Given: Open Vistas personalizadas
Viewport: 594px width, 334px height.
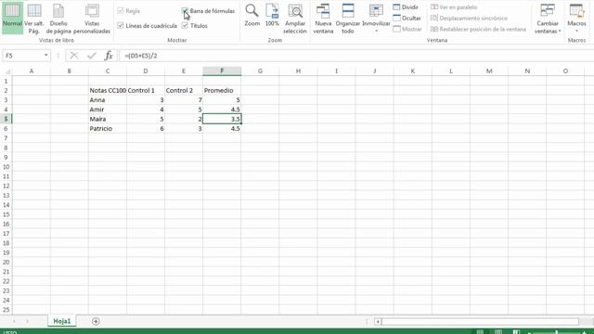Looking at the screenshot, I should click(x=92, y=19).
